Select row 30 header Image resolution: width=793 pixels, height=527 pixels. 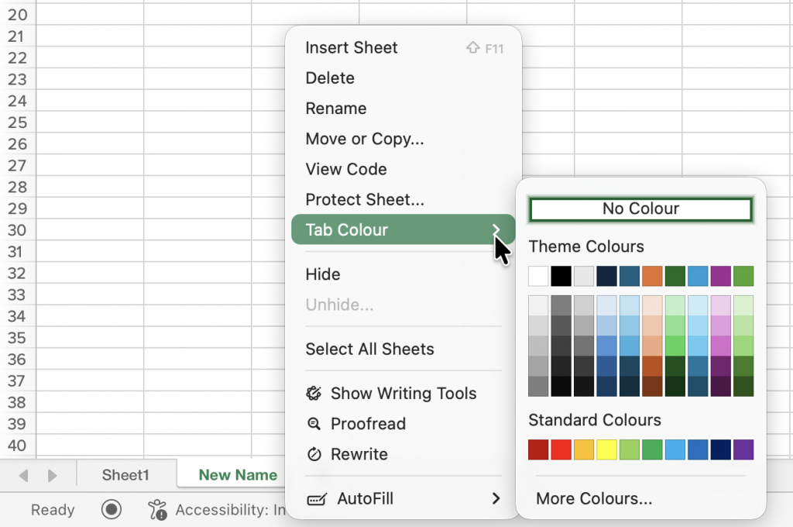point(17,230)
